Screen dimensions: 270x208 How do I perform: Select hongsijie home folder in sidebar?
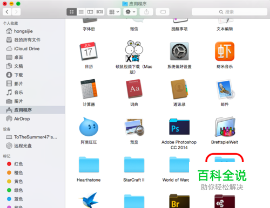[x=32, y=31]
